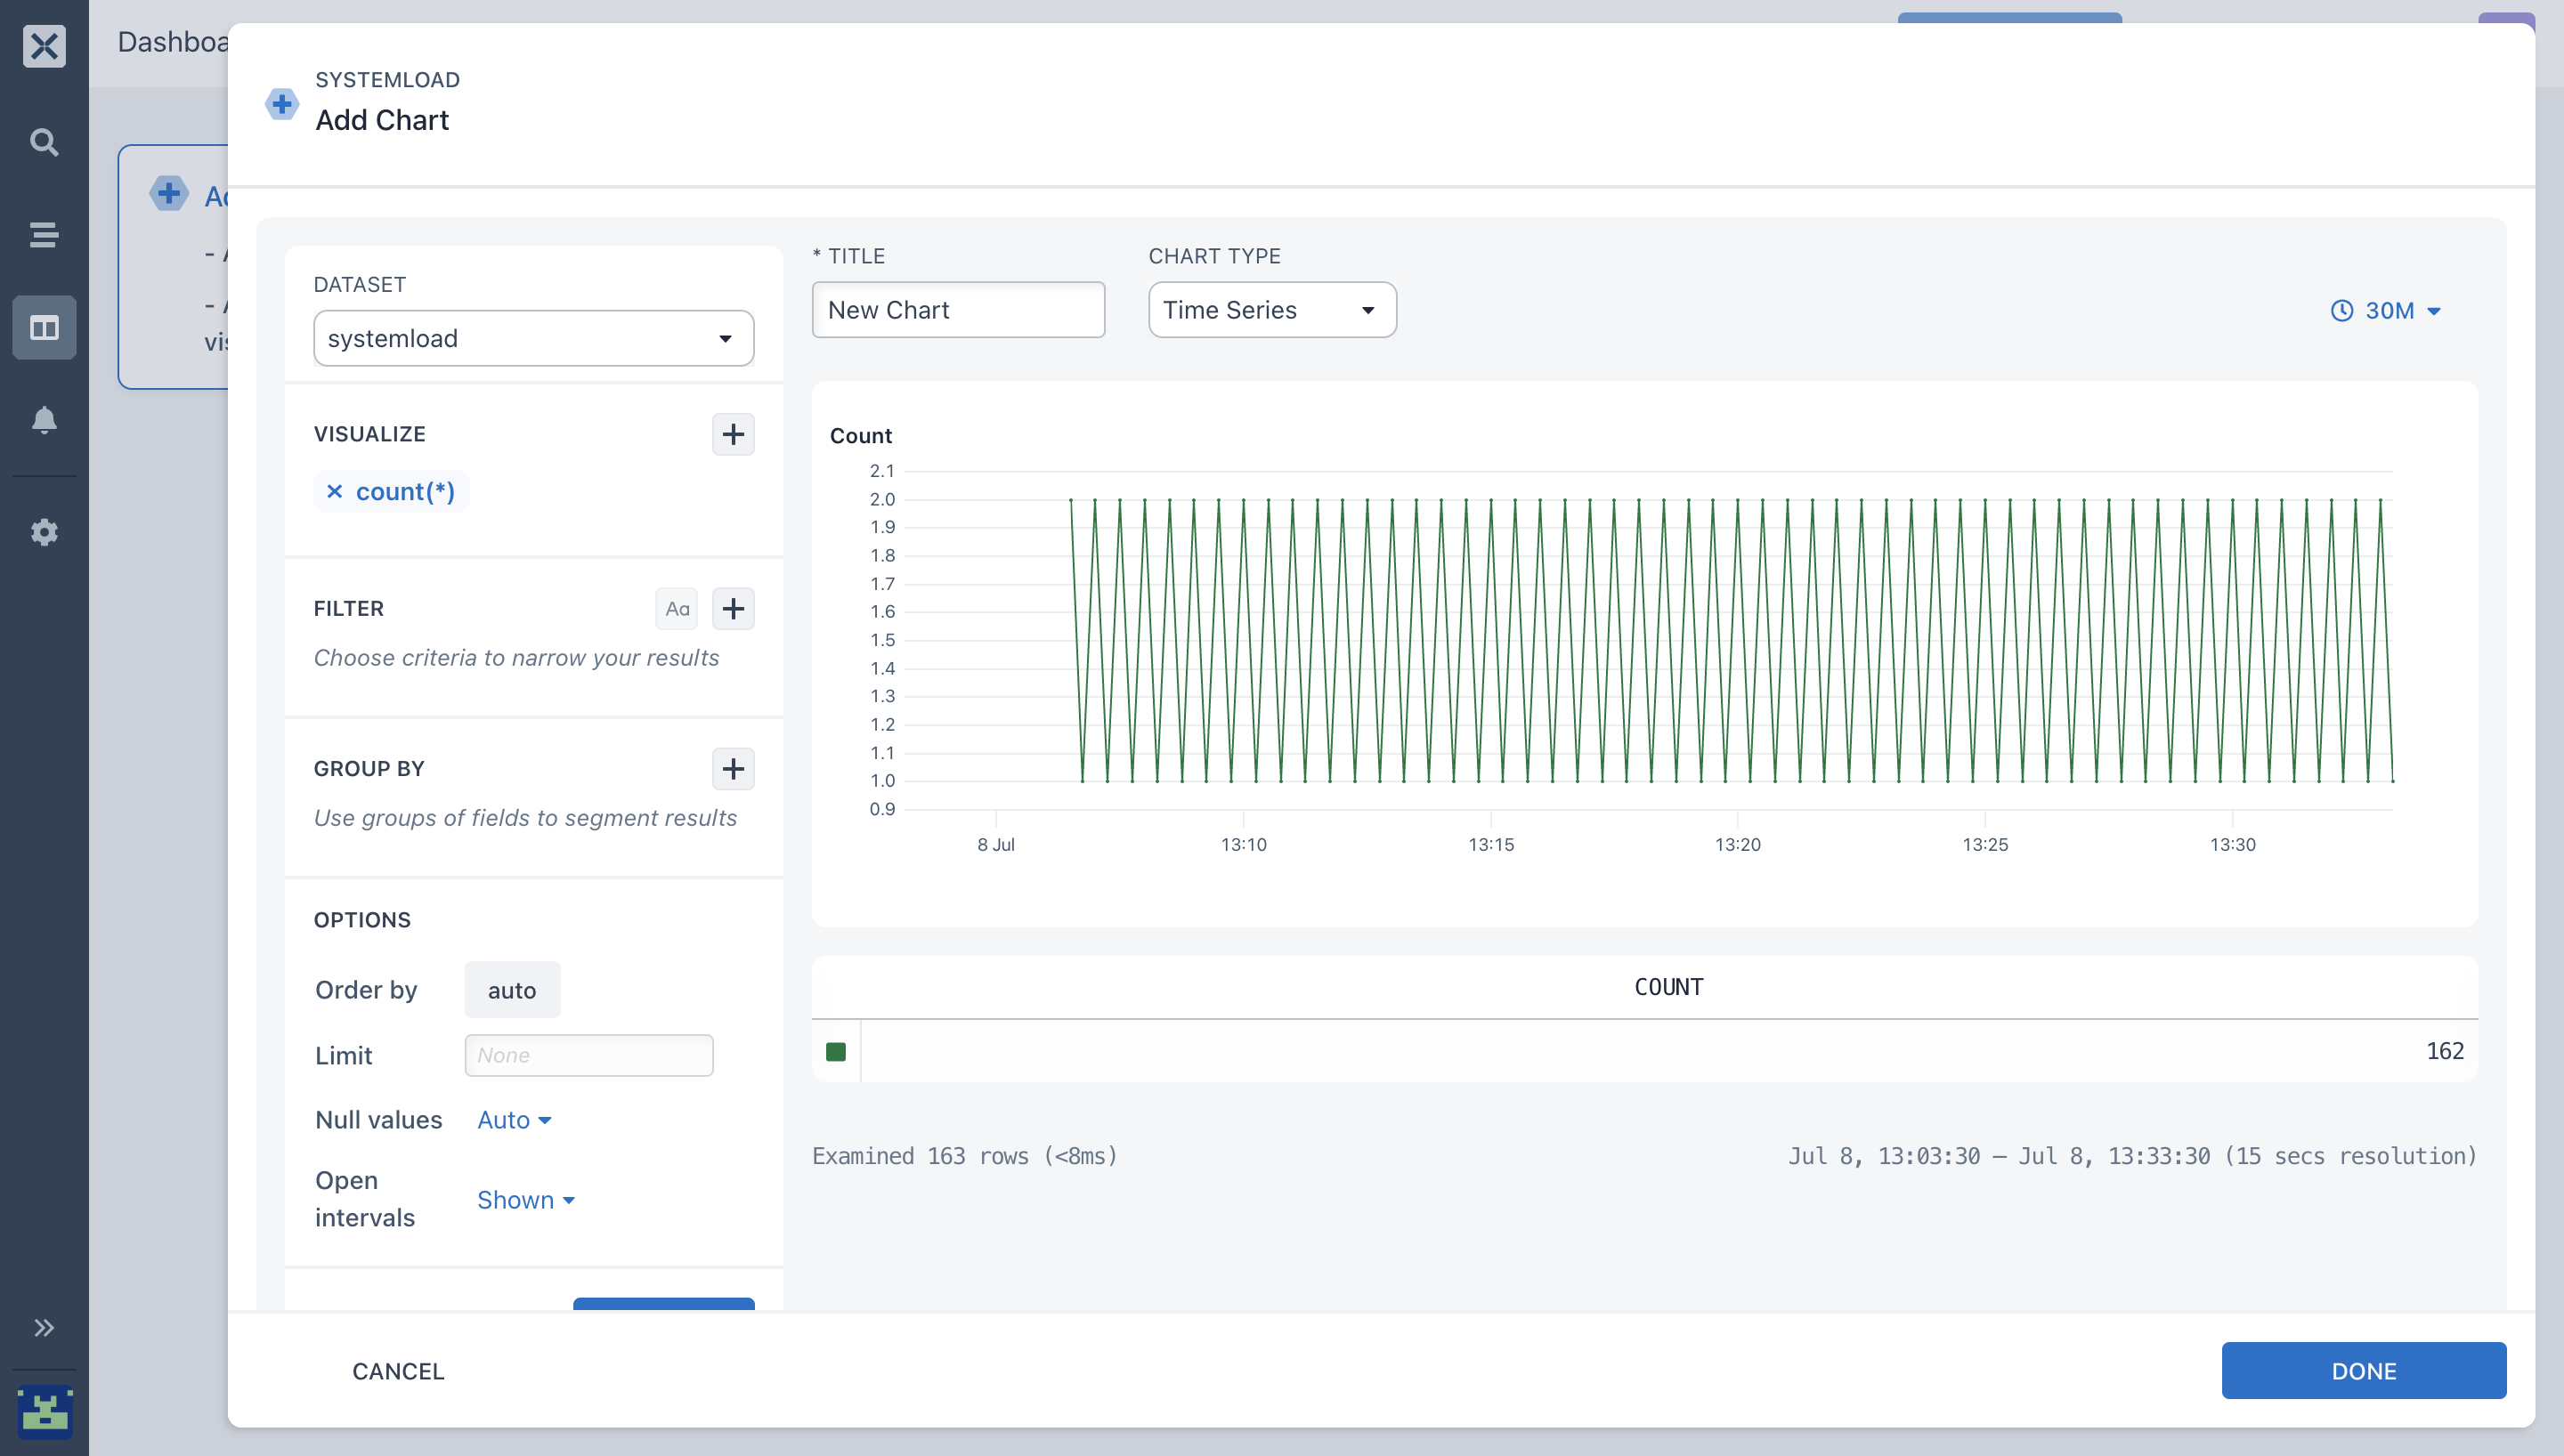
Task: Toggle the Aa filter text mode
Action: [677, 609]
